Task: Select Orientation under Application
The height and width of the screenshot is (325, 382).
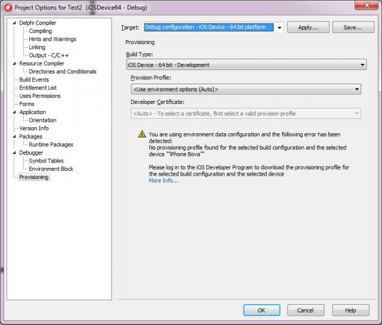Action: point(42,120)
